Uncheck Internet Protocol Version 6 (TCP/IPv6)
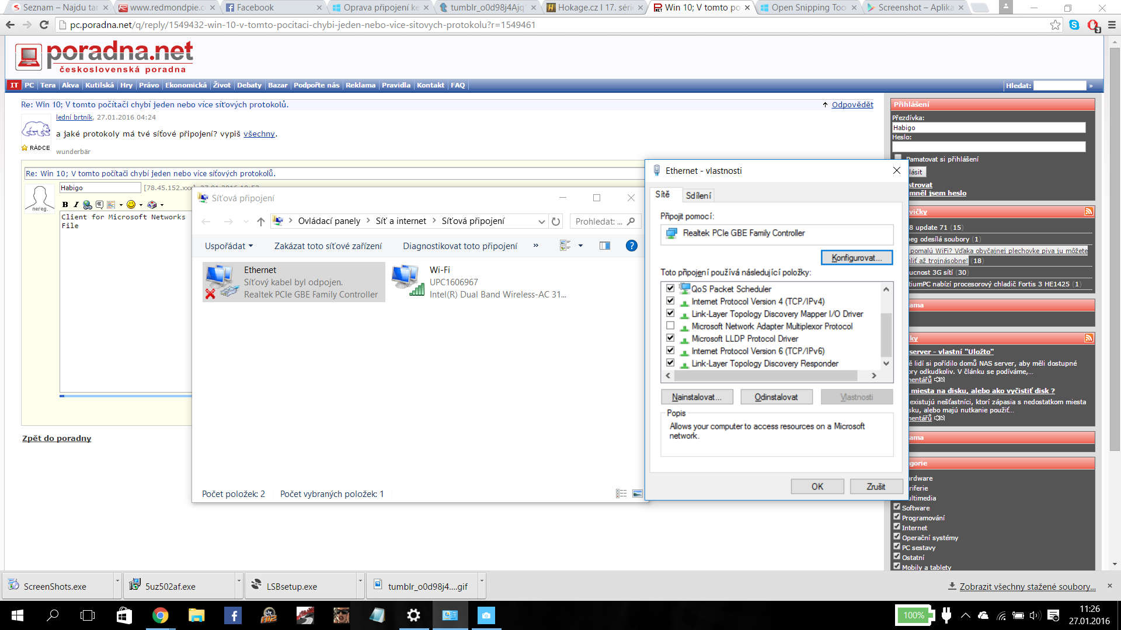The image size is (1121, 630). (670, 351)
